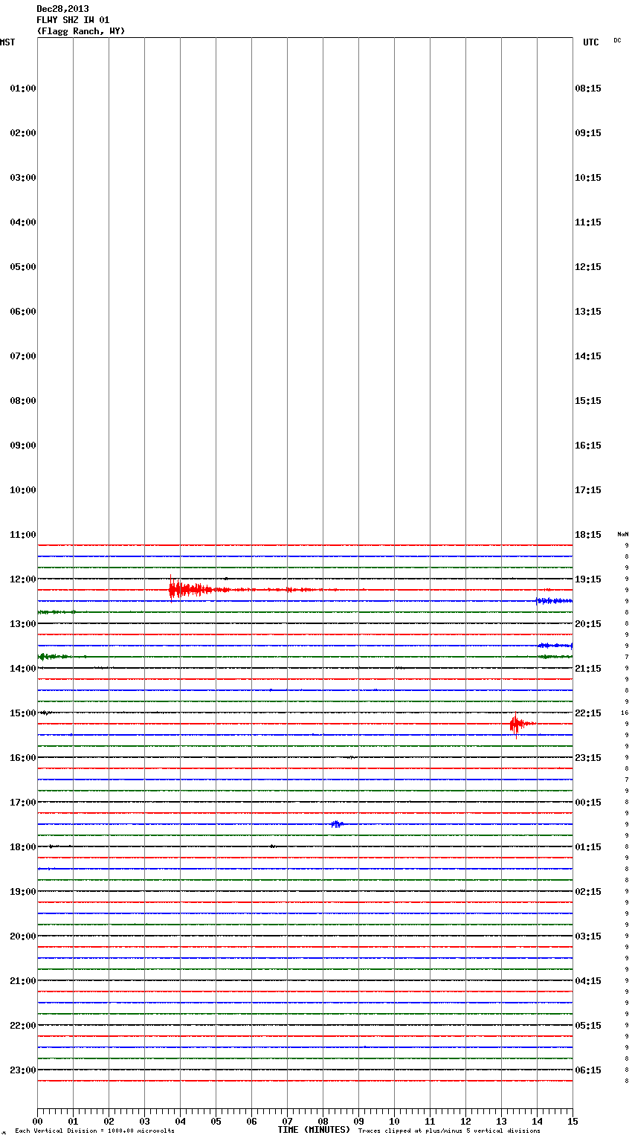Click the 13 minute axis label
The width and height of the screenshot is (632, 1141).
pyautogui.click(x=501, y=1122)
